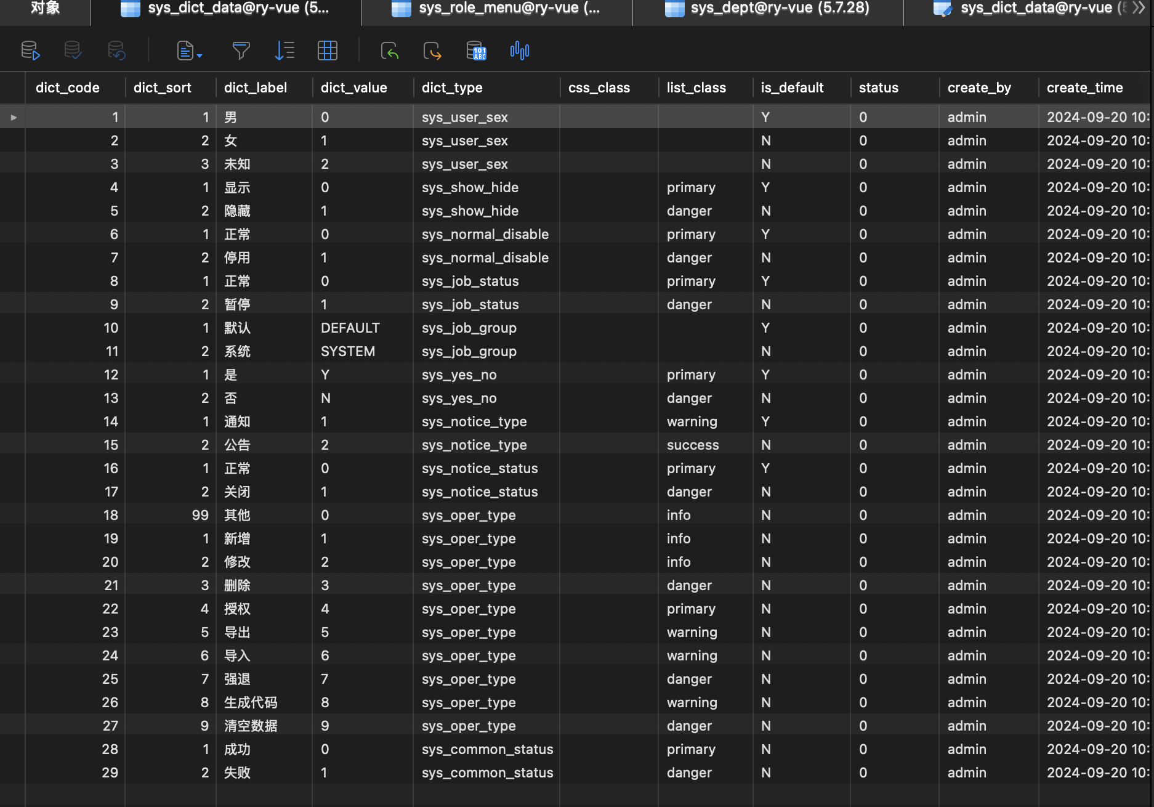Switch to the last sys_dict_data@ry-vue tab
The width and height of the screenshot is (1154, 807).
(1028, 9)
